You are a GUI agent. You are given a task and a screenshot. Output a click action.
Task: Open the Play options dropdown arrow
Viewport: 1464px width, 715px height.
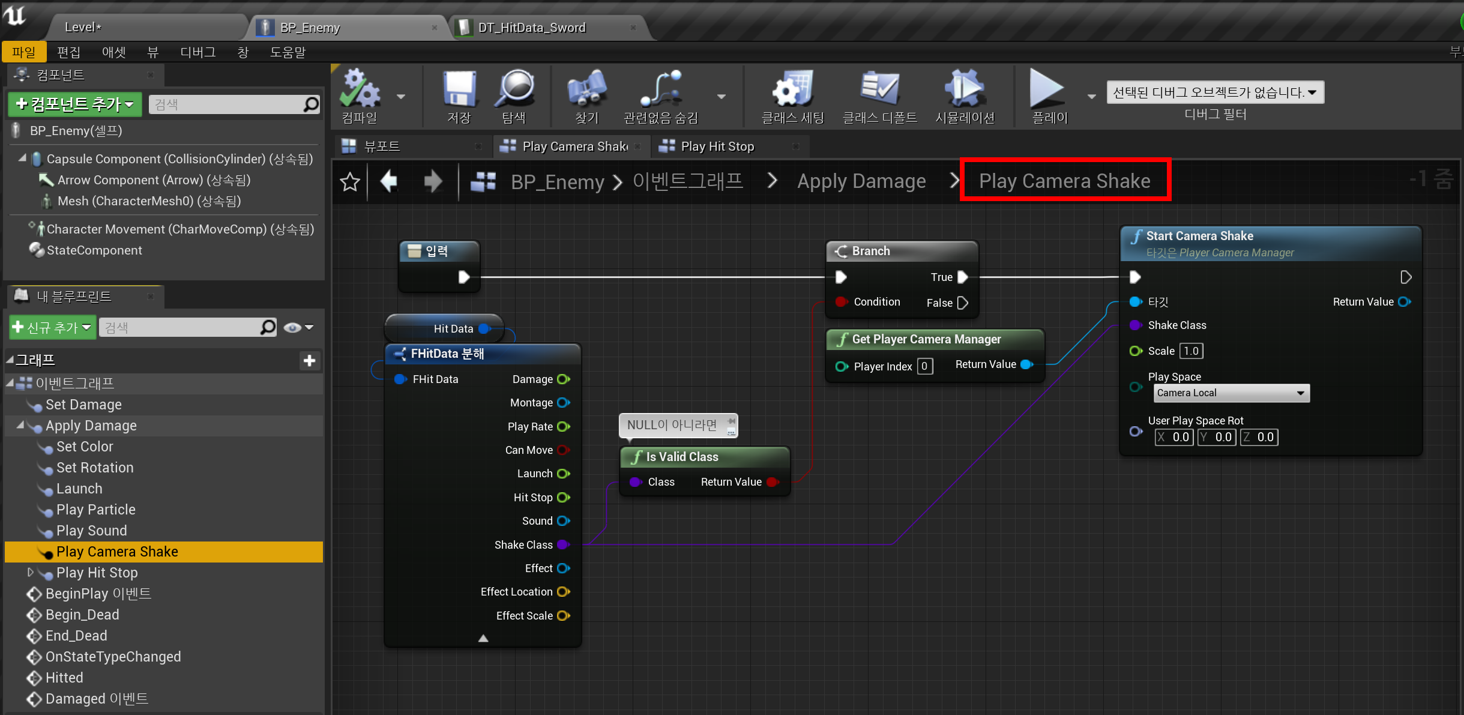point(1091,96)
